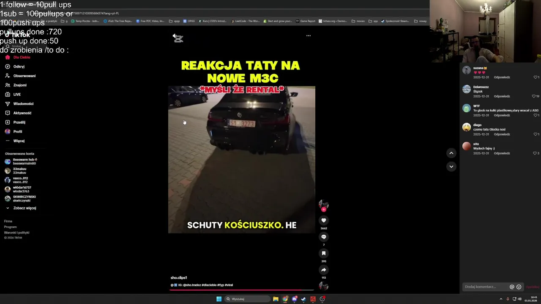Open File Explorer from the taskbar

point(276,299)
